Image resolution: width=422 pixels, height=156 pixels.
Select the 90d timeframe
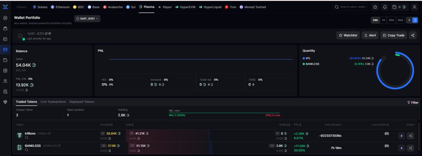400,20
